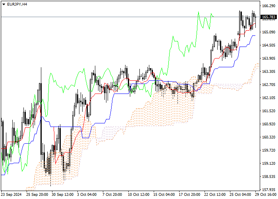This screenshot has height=199, width=278.
Task: Click the 161.520 price axis label
Action: [x=268, y=111]
